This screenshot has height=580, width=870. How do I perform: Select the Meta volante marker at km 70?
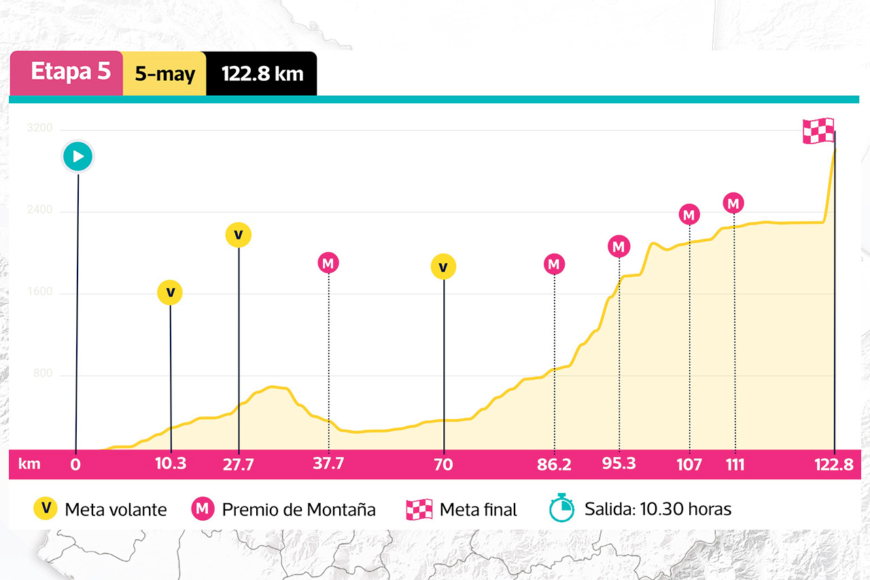(443, 267)
